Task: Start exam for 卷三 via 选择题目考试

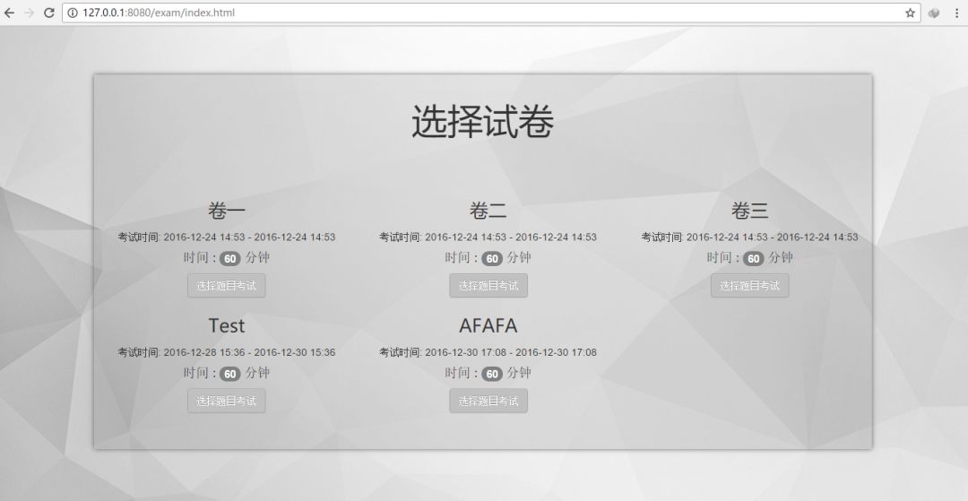Action: 749,286
